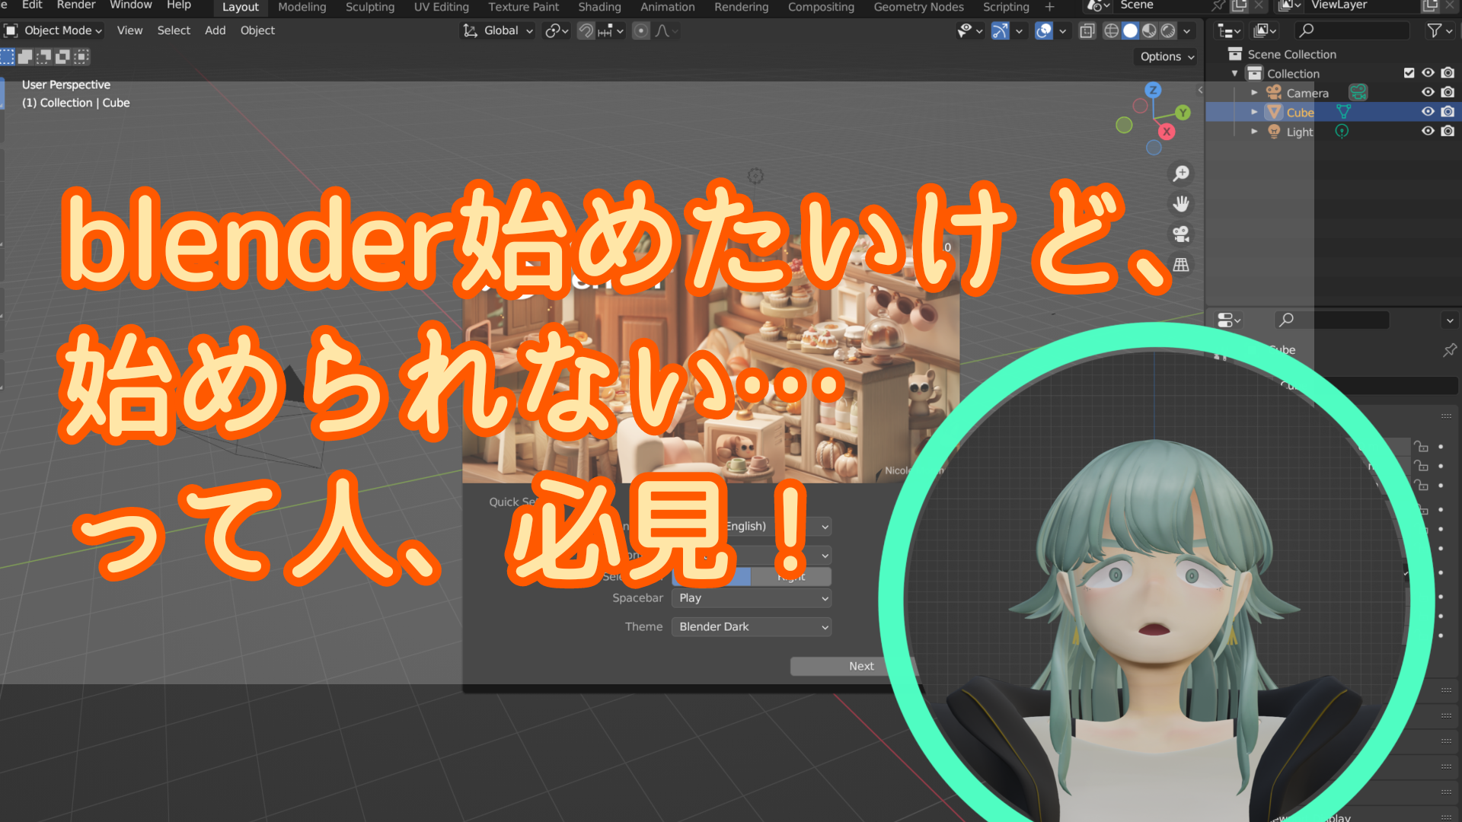Open the Theme Blender Dark dropdown
The width and height of the screenshot is (1462, 822).
752,627
